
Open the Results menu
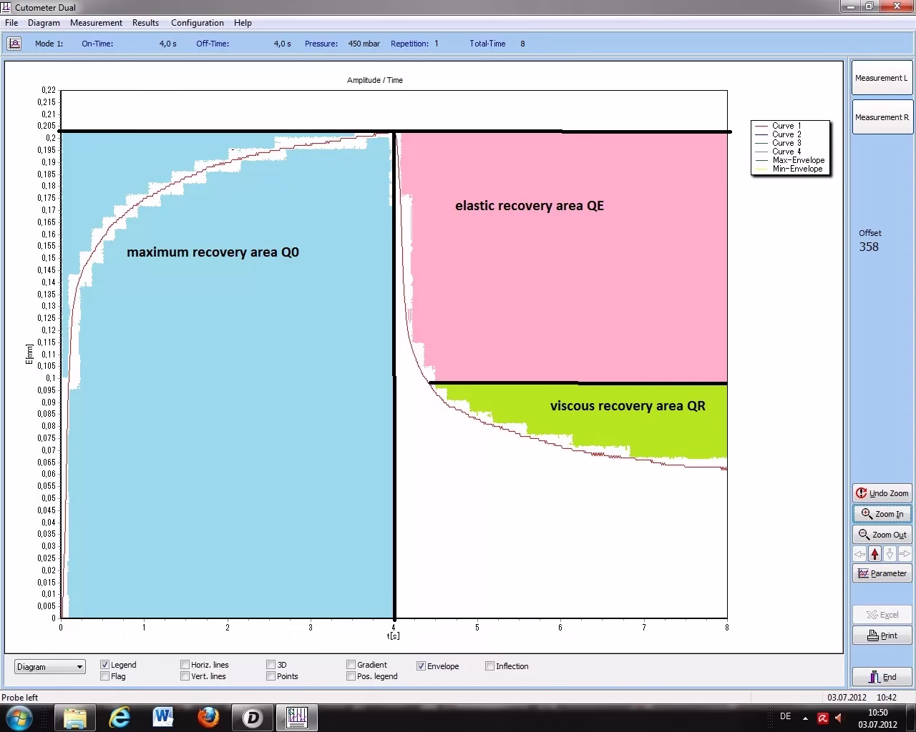pos(145,23)
